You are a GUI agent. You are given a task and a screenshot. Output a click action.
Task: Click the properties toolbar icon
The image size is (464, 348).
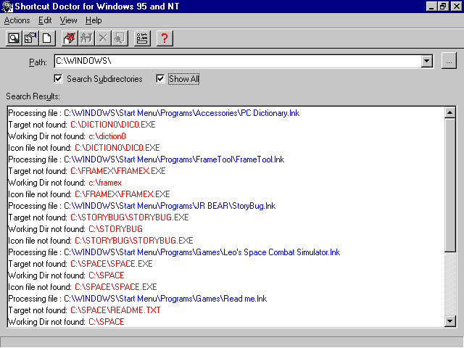point(30,38)
